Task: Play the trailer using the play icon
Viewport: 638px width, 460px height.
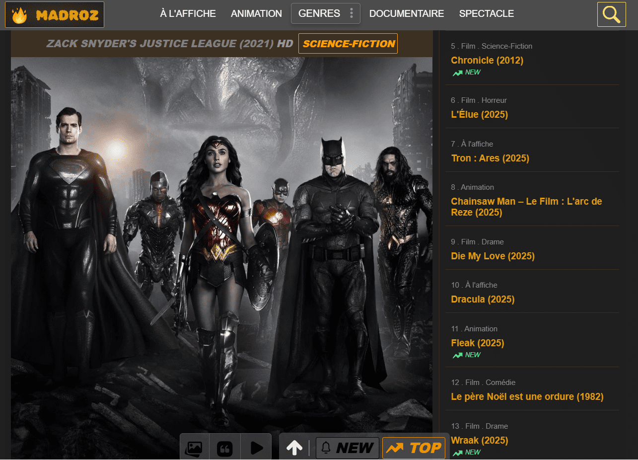Action: pyautogui.click(x=256, y=448)
